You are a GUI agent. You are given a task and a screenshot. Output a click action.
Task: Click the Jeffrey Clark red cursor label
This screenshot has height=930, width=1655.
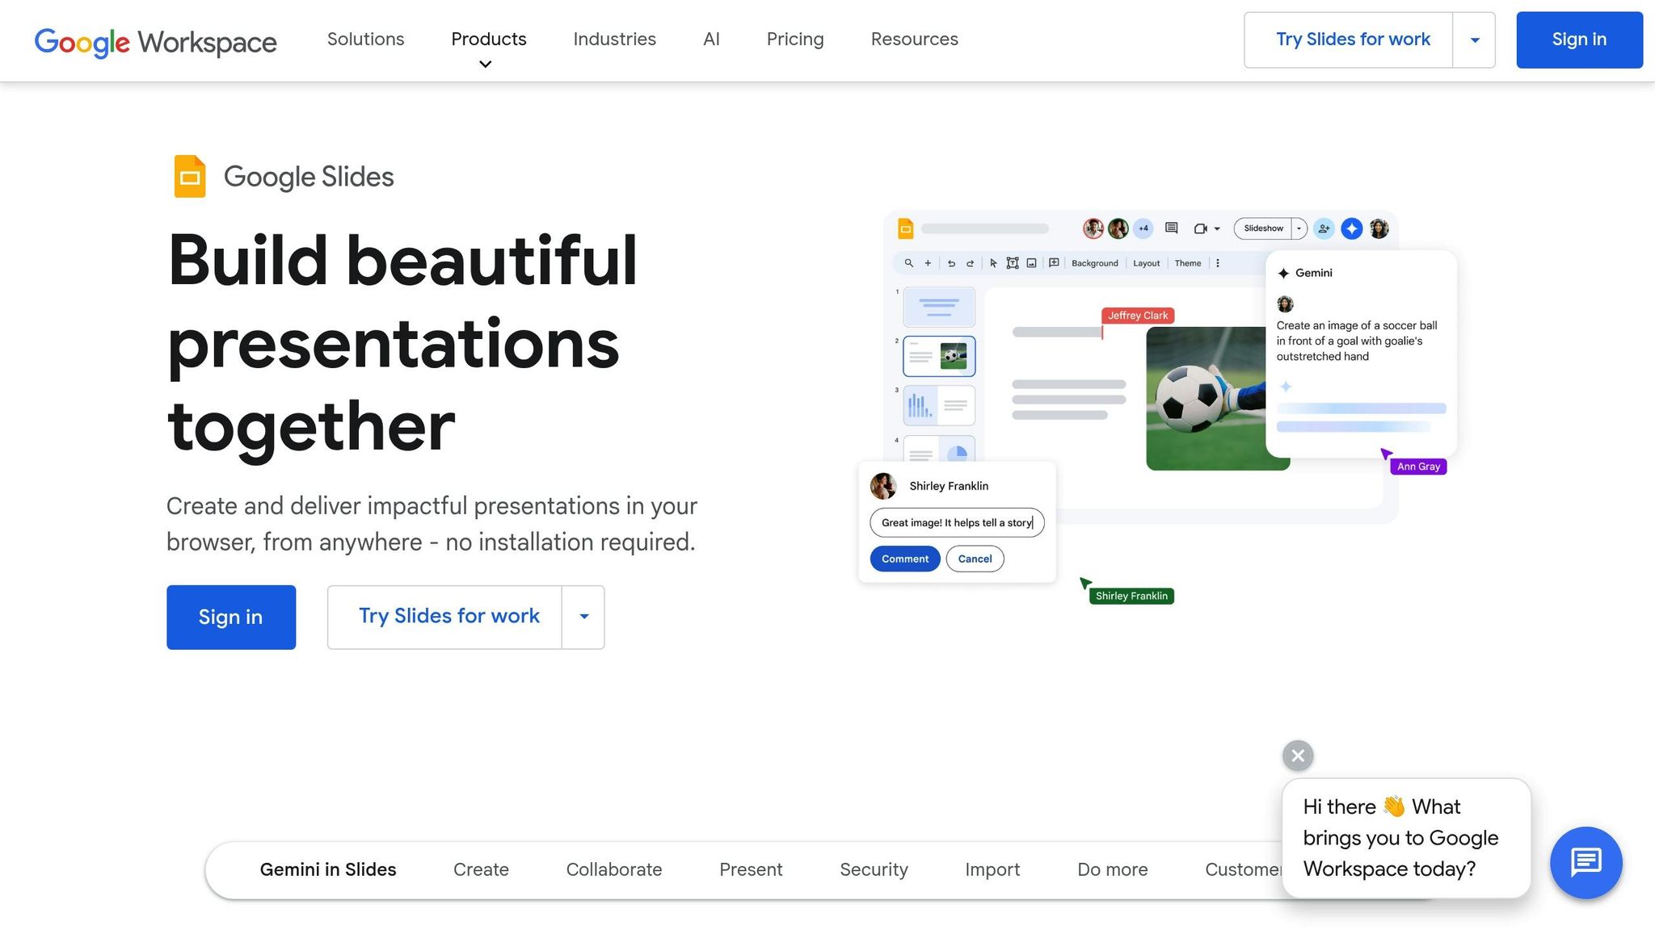click(x=1138, y=316)
